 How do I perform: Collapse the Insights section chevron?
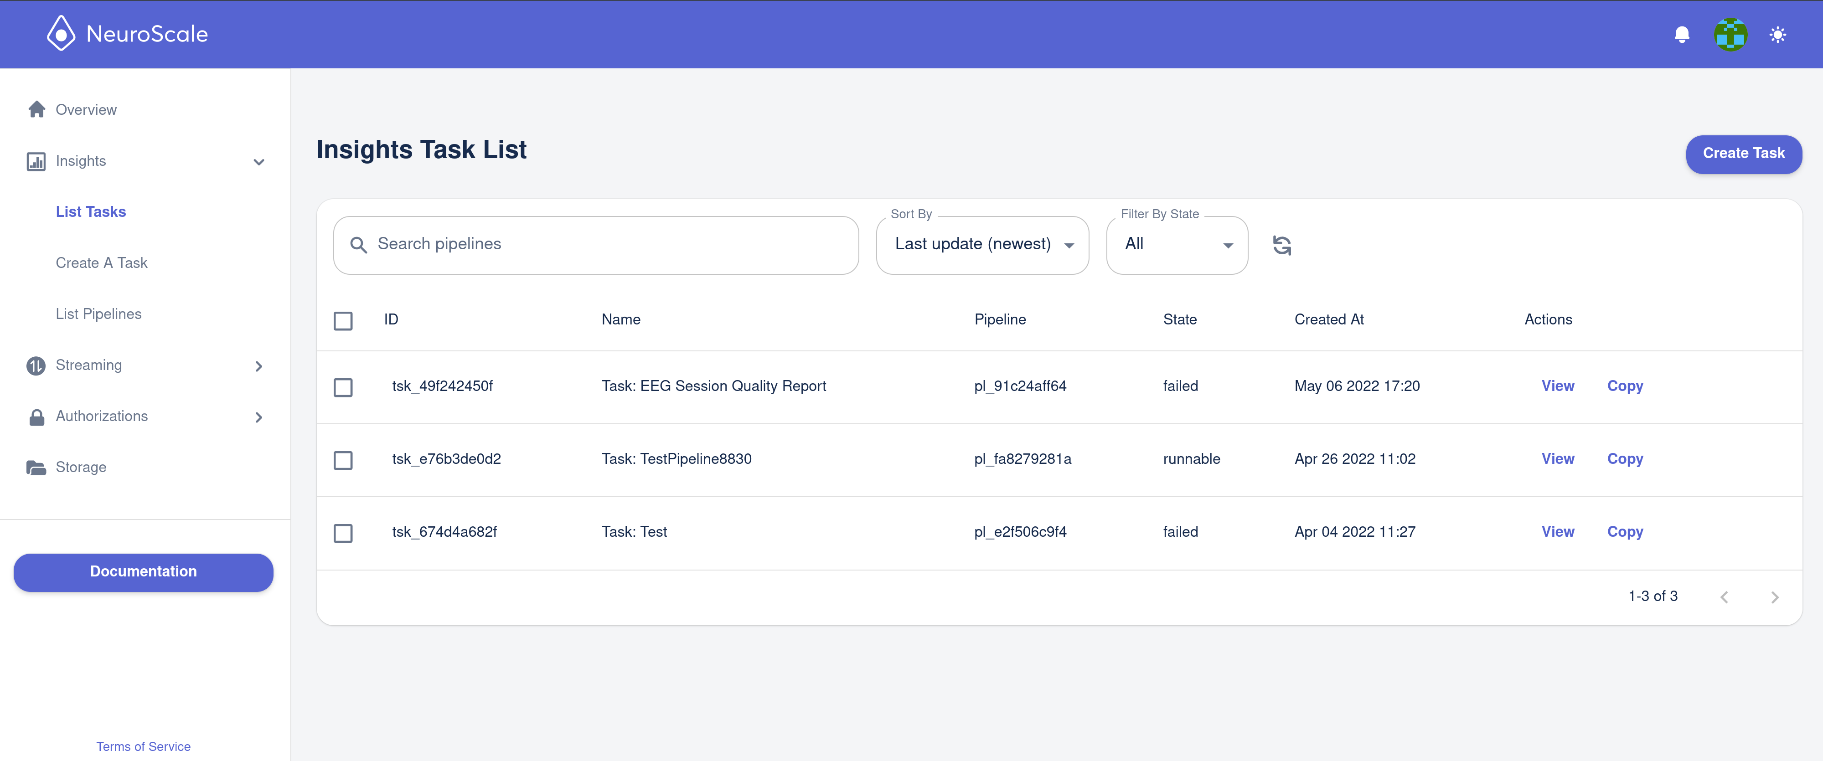point(259,162)
